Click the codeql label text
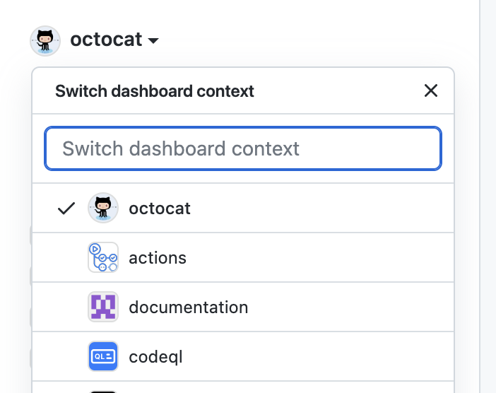The width and height of the screenshot is (496, 393). [155, 357]
